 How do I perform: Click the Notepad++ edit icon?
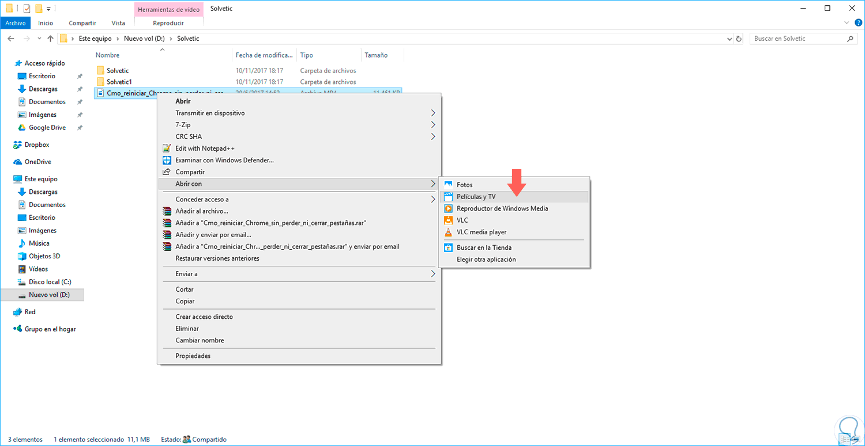pos(167,148)
